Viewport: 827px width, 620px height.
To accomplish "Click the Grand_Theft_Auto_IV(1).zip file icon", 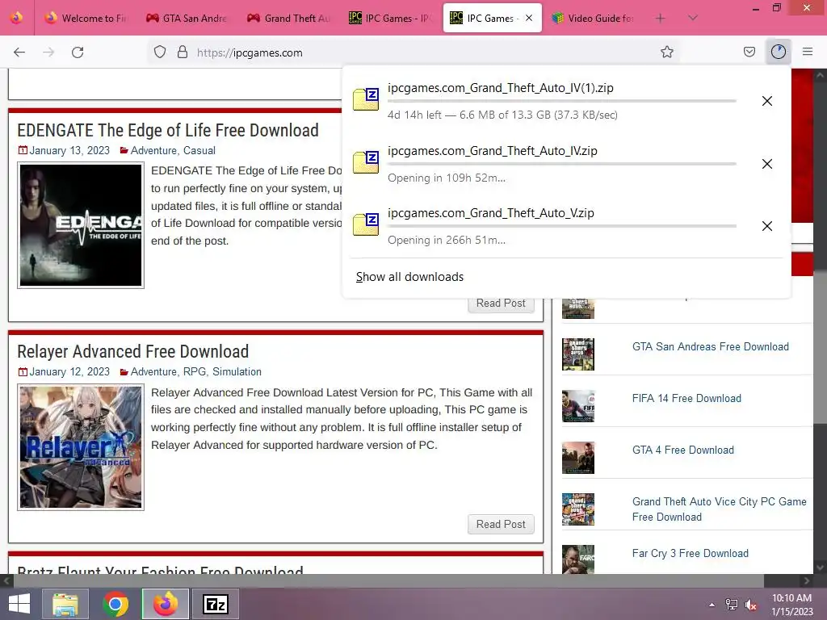I will click(x=366, y=99).
